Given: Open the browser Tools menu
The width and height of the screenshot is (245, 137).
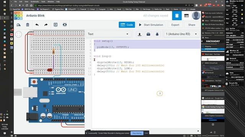Looking at the screenshot, I should tap(43, 2).
